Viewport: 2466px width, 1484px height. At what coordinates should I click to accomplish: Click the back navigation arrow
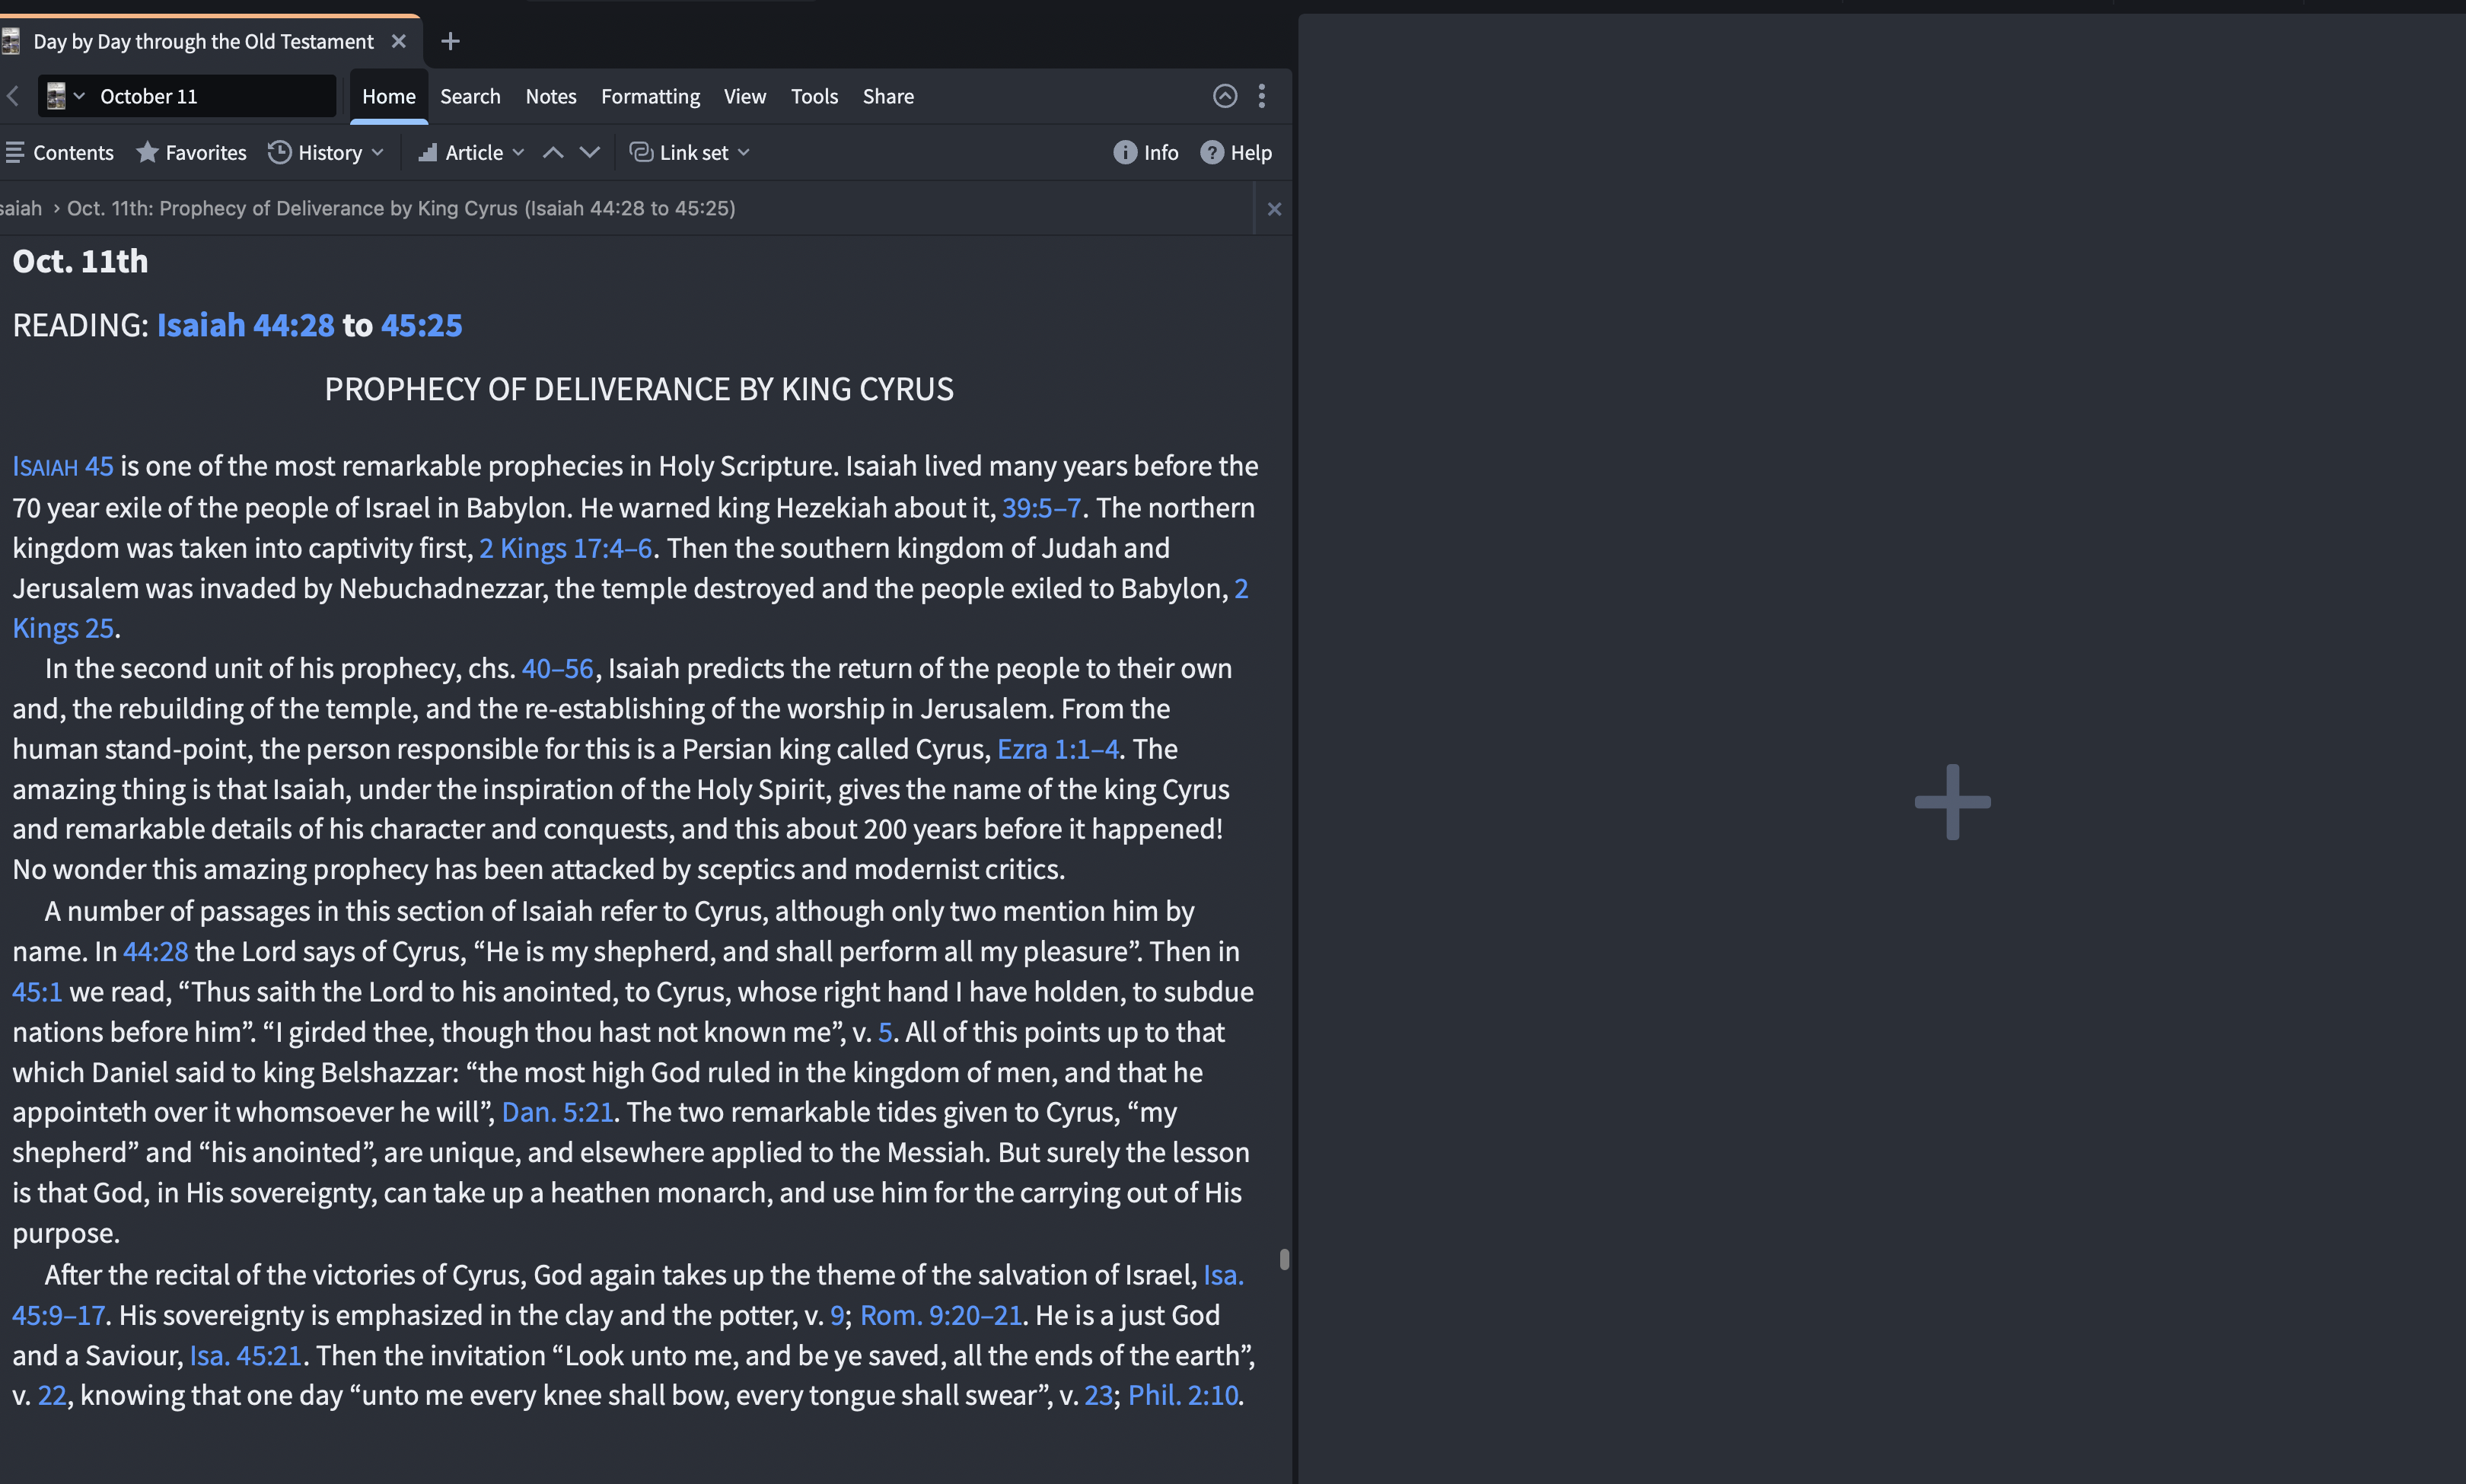coord(13,96)
